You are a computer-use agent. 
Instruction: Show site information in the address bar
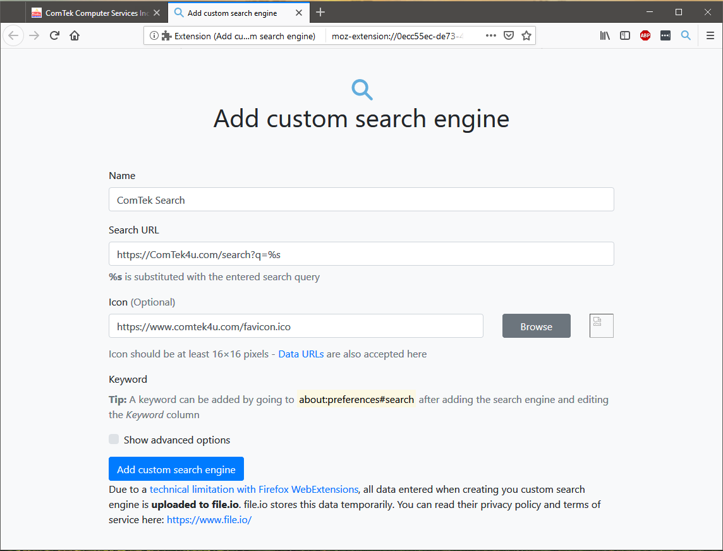[154, 35]
